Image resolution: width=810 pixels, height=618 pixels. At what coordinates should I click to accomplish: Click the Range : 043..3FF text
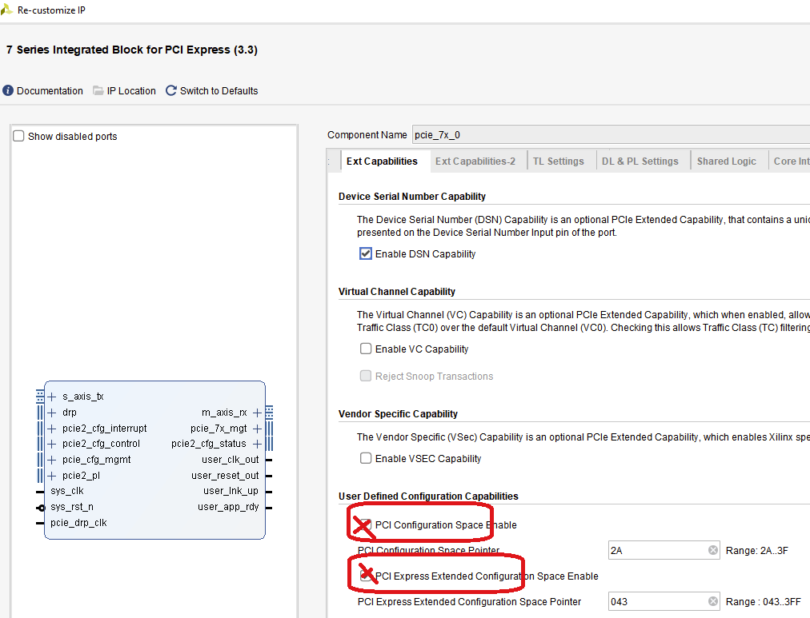(763, 601)
